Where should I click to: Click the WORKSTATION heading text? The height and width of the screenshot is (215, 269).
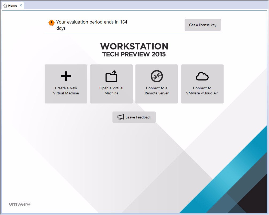pyautogui.click(x=134, y=46)
